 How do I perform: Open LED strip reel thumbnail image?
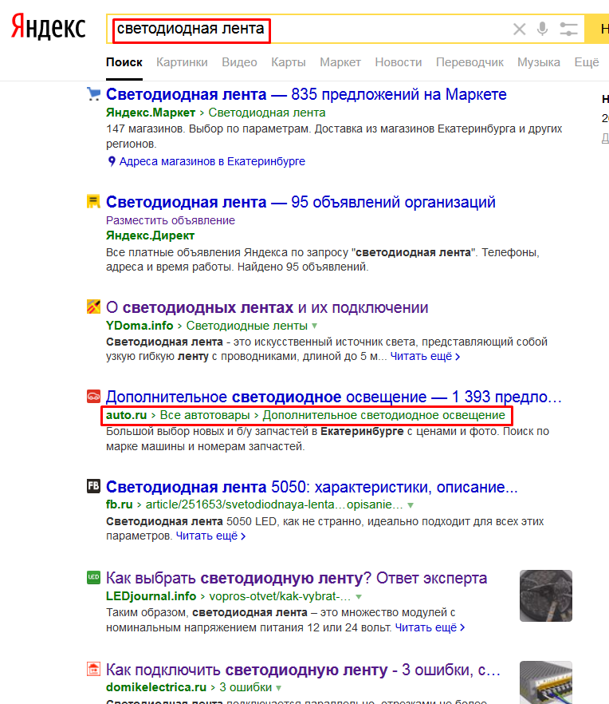(x=546, y=595)
